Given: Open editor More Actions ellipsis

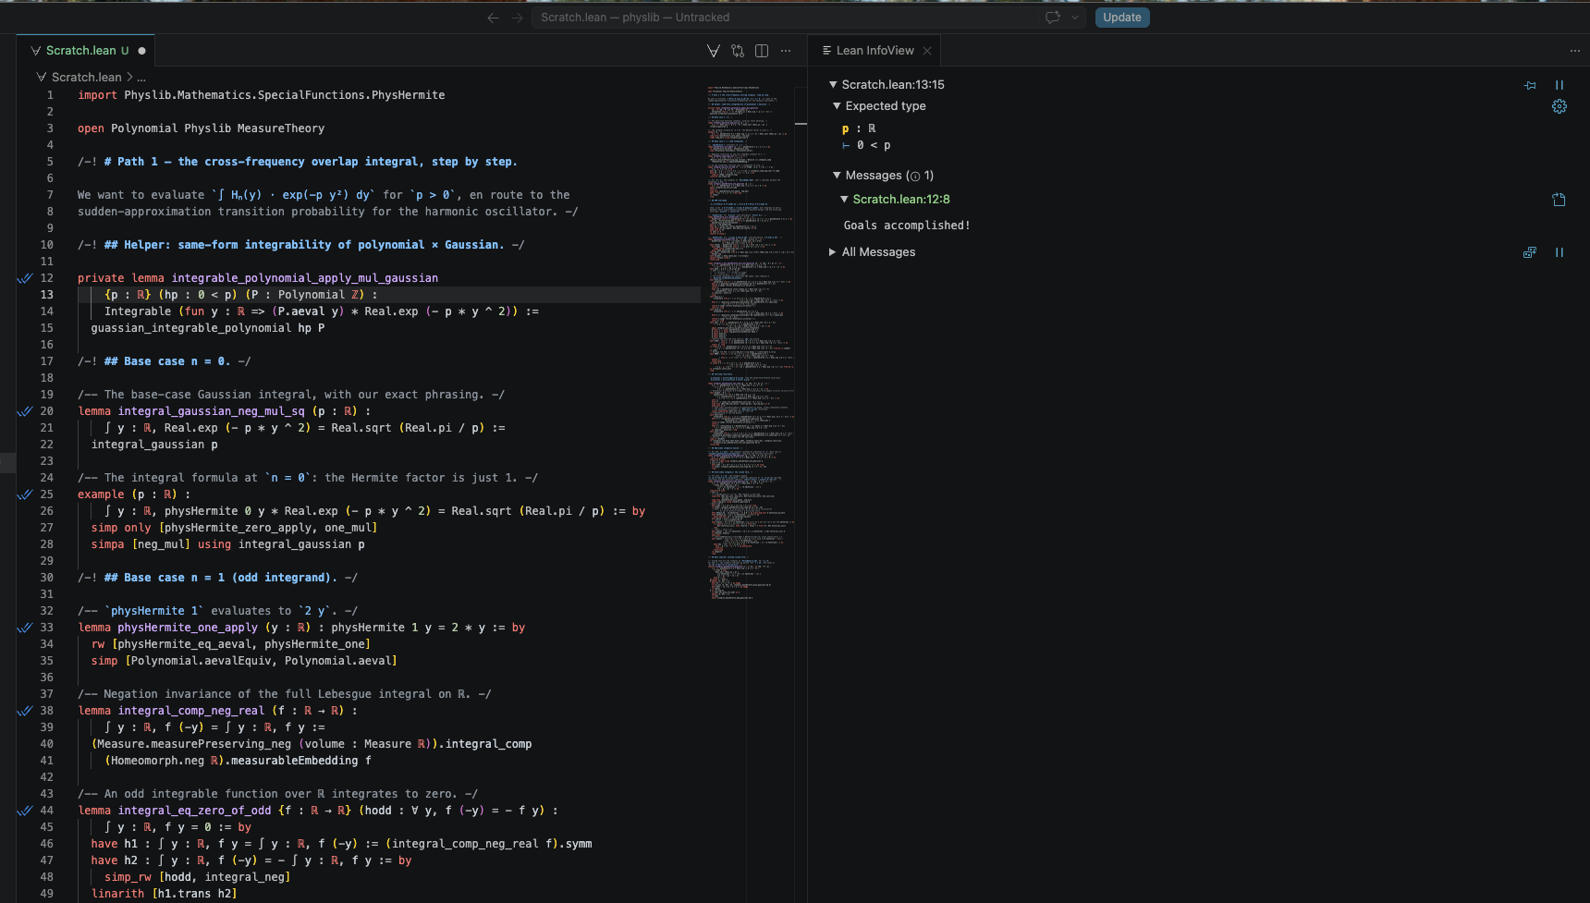Looking at the screenshot, I should click(786, 51).
